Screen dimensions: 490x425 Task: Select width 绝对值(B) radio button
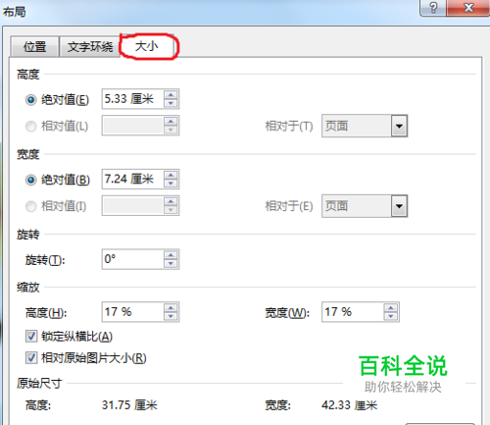[31, 180]
